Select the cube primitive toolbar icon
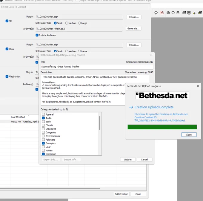The width and height of the screenshot is (203, 201). point(168,13)
